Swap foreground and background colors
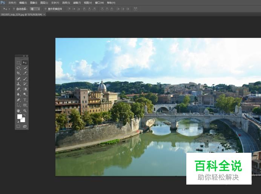The height and width of the screenshot is (194, 261). [x=25, y=115]
